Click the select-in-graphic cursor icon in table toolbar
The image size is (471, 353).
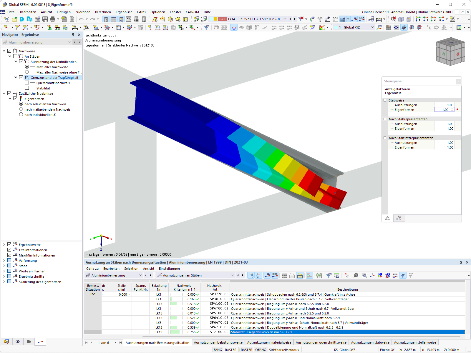pyautogui.click(x=347, y=275)
